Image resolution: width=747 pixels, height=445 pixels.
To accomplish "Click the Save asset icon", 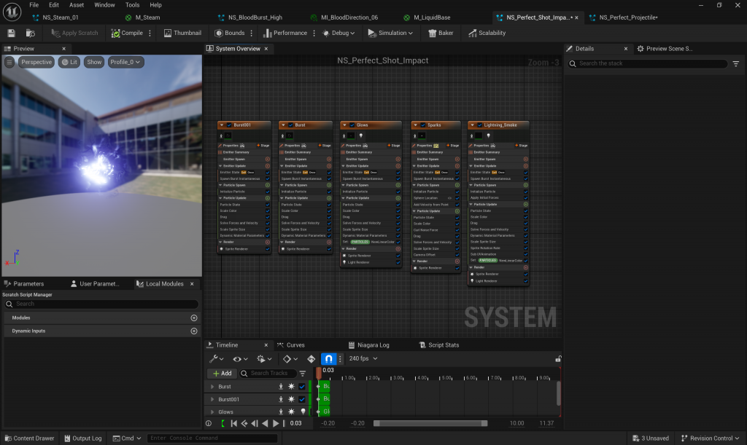I will point(11,33).
